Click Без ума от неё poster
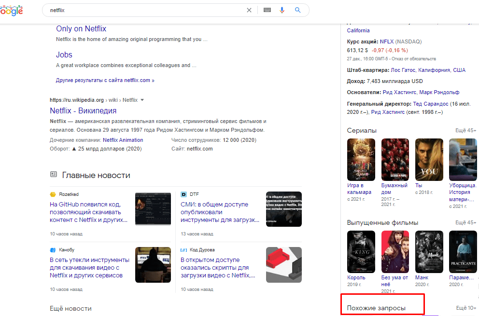This screenshot has height=316, width=479. pos(395,251)
